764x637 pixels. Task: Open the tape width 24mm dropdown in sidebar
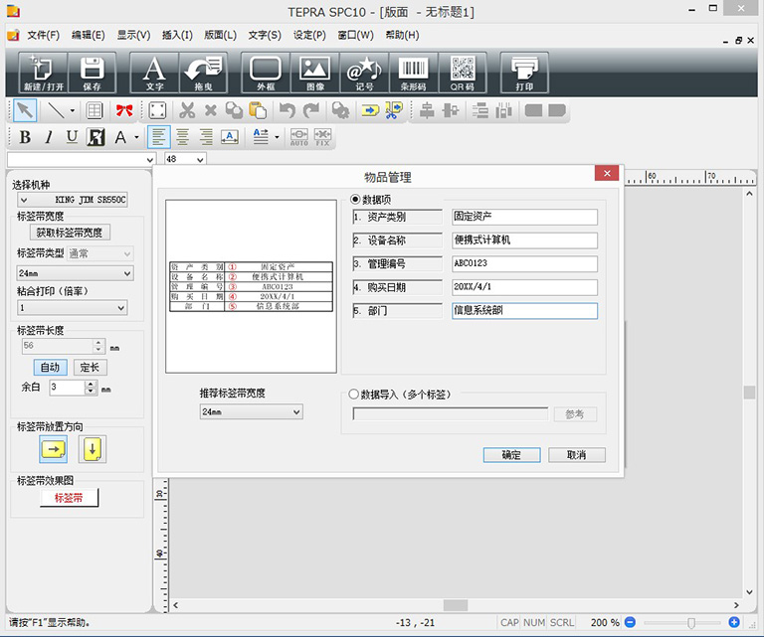click(x=75, y=273)
